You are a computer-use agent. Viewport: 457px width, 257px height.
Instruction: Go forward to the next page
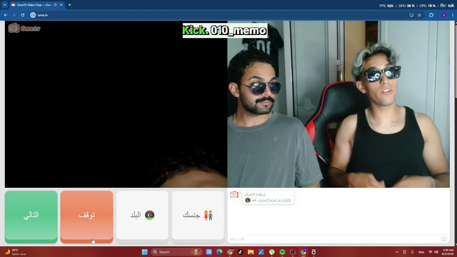click(x=14, y=15)
